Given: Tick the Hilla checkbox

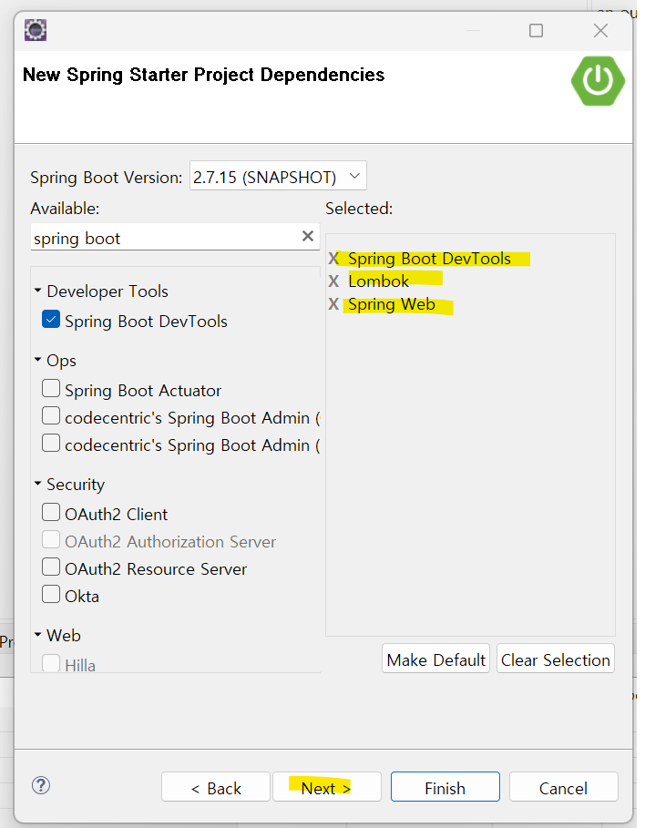Looking at the screenshot, I should click(x=51, y=663).
